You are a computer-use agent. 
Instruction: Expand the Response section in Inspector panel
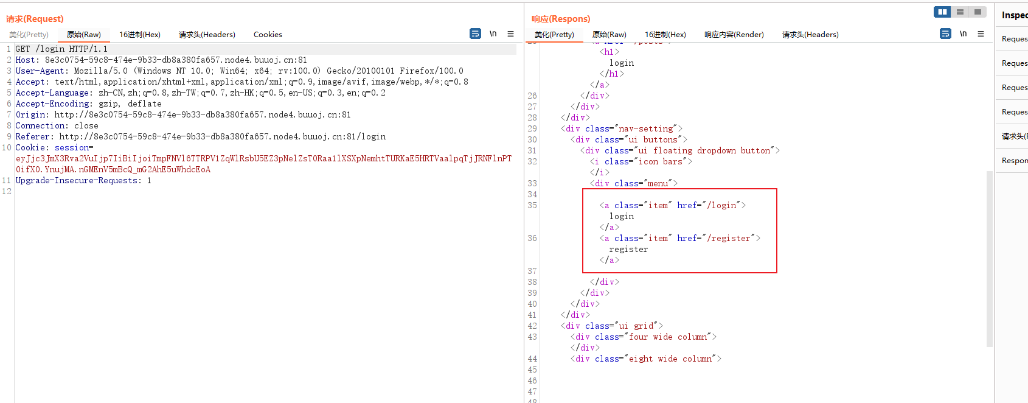point(1013,161)
